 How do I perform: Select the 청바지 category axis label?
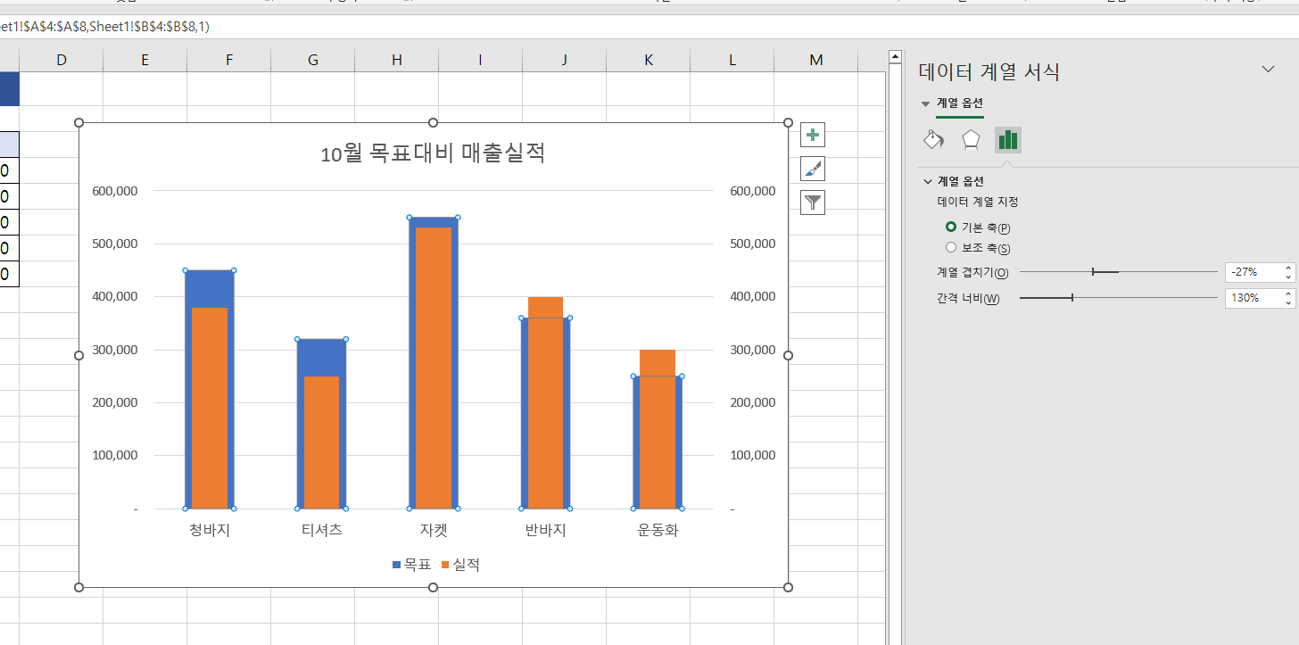point(210,530)
